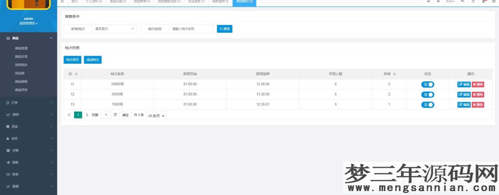Click the hamburger menu icon in top bar
The image size is (499, 195).
[62, 1]
